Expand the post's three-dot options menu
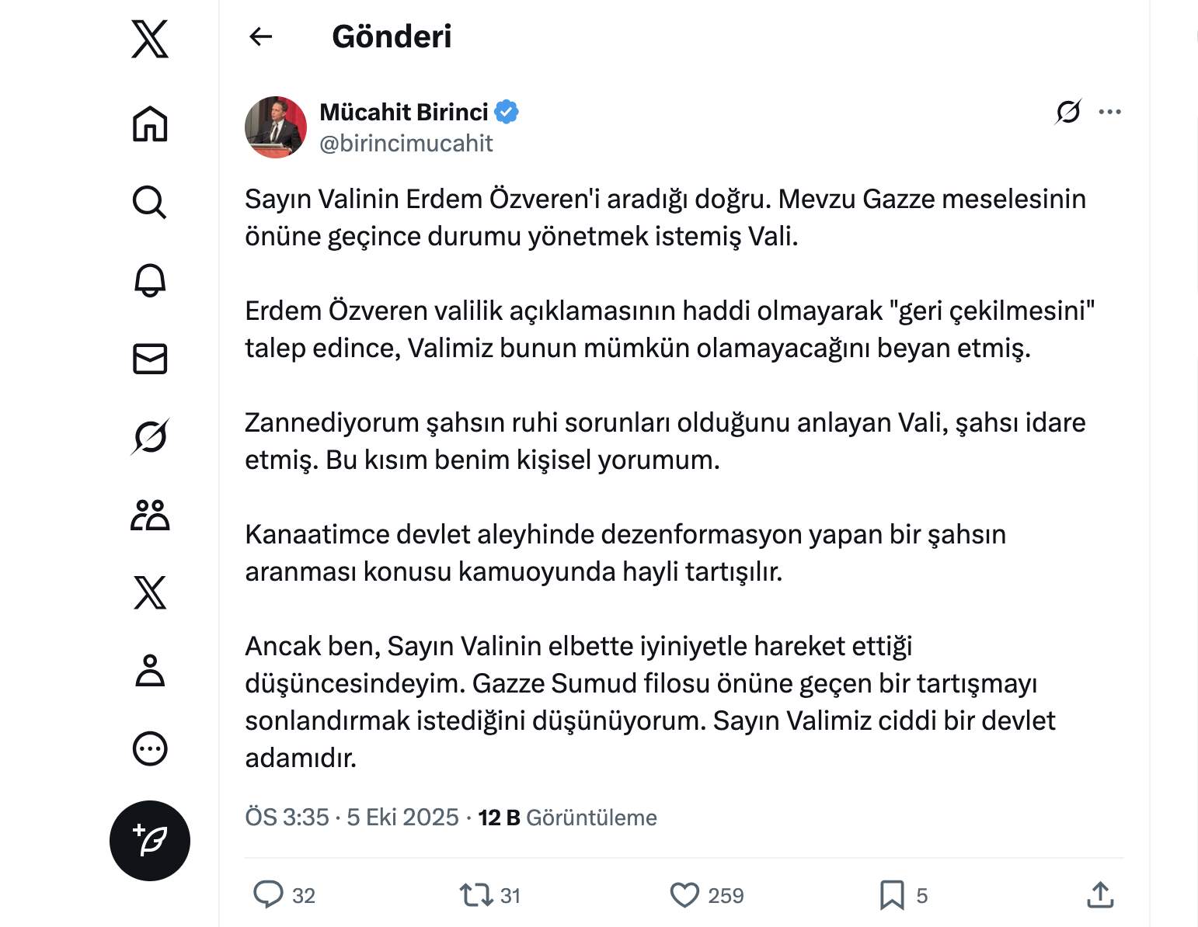This screenshot has width=1198, height=927. pos(1110,112)
